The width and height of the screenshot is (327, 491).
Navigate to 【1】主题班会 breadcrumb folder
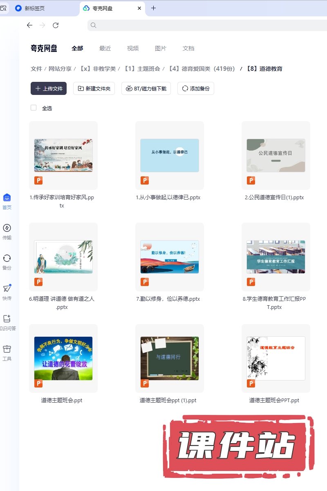(142, 69)
